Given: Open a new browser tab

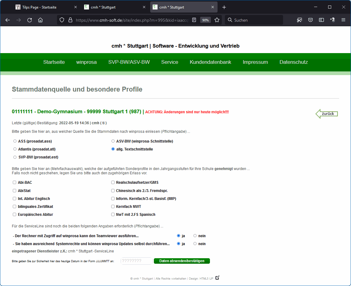Looking at the screenshot, I should click(224, 7).
